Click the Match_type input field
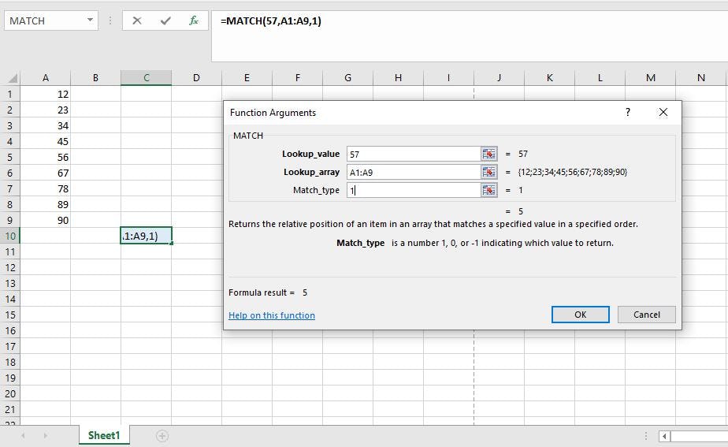Screen dimensions: 728x447 click(x=413, y=190)
